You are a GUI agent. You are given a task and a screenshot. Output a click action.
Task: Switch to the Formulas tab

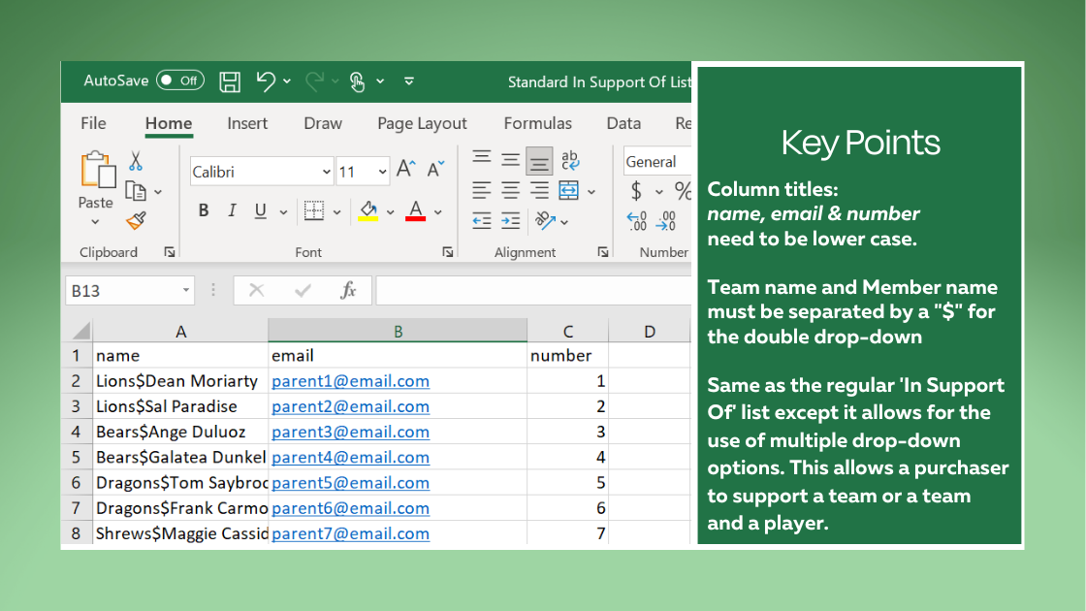537,123
